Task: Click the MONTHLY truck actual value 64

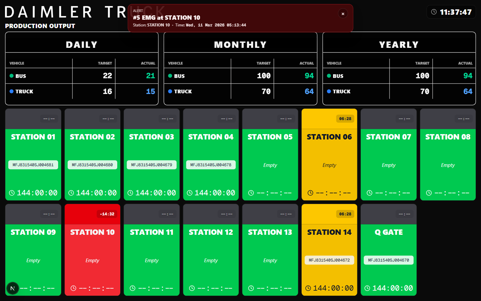Action: [309, 91]
